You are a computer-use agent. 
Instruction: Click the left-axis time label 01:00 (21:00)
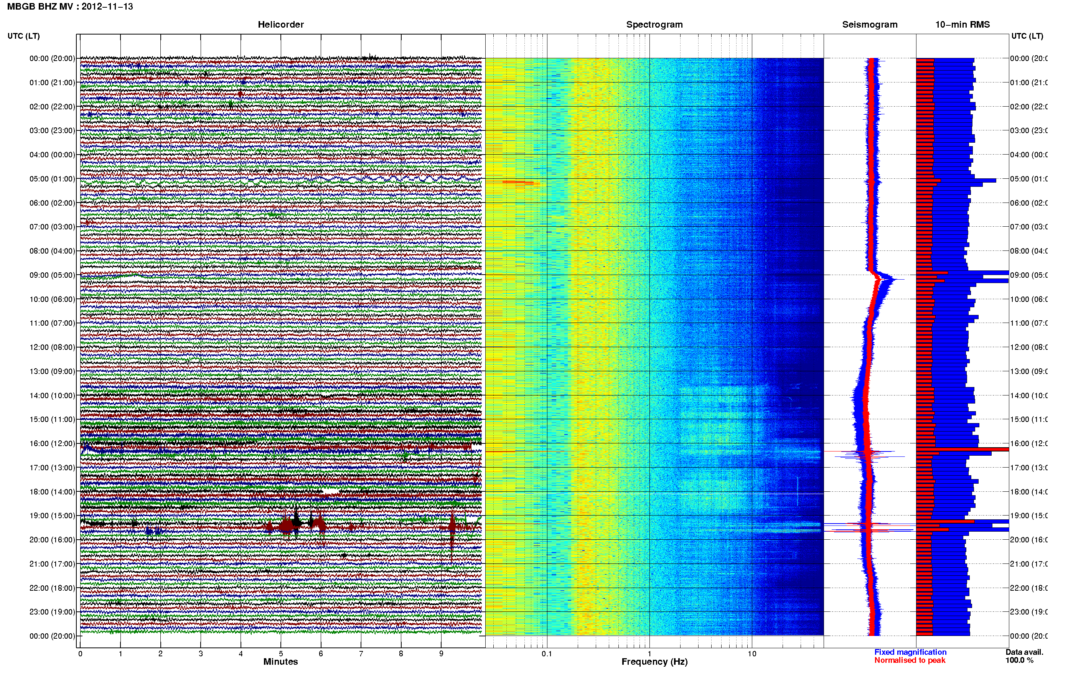(x=52, y=82)
